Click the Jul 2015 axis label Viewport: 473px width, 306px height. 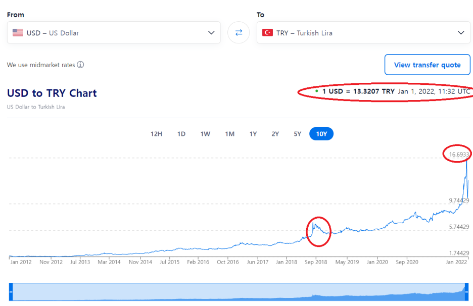(x=169, y=262)
